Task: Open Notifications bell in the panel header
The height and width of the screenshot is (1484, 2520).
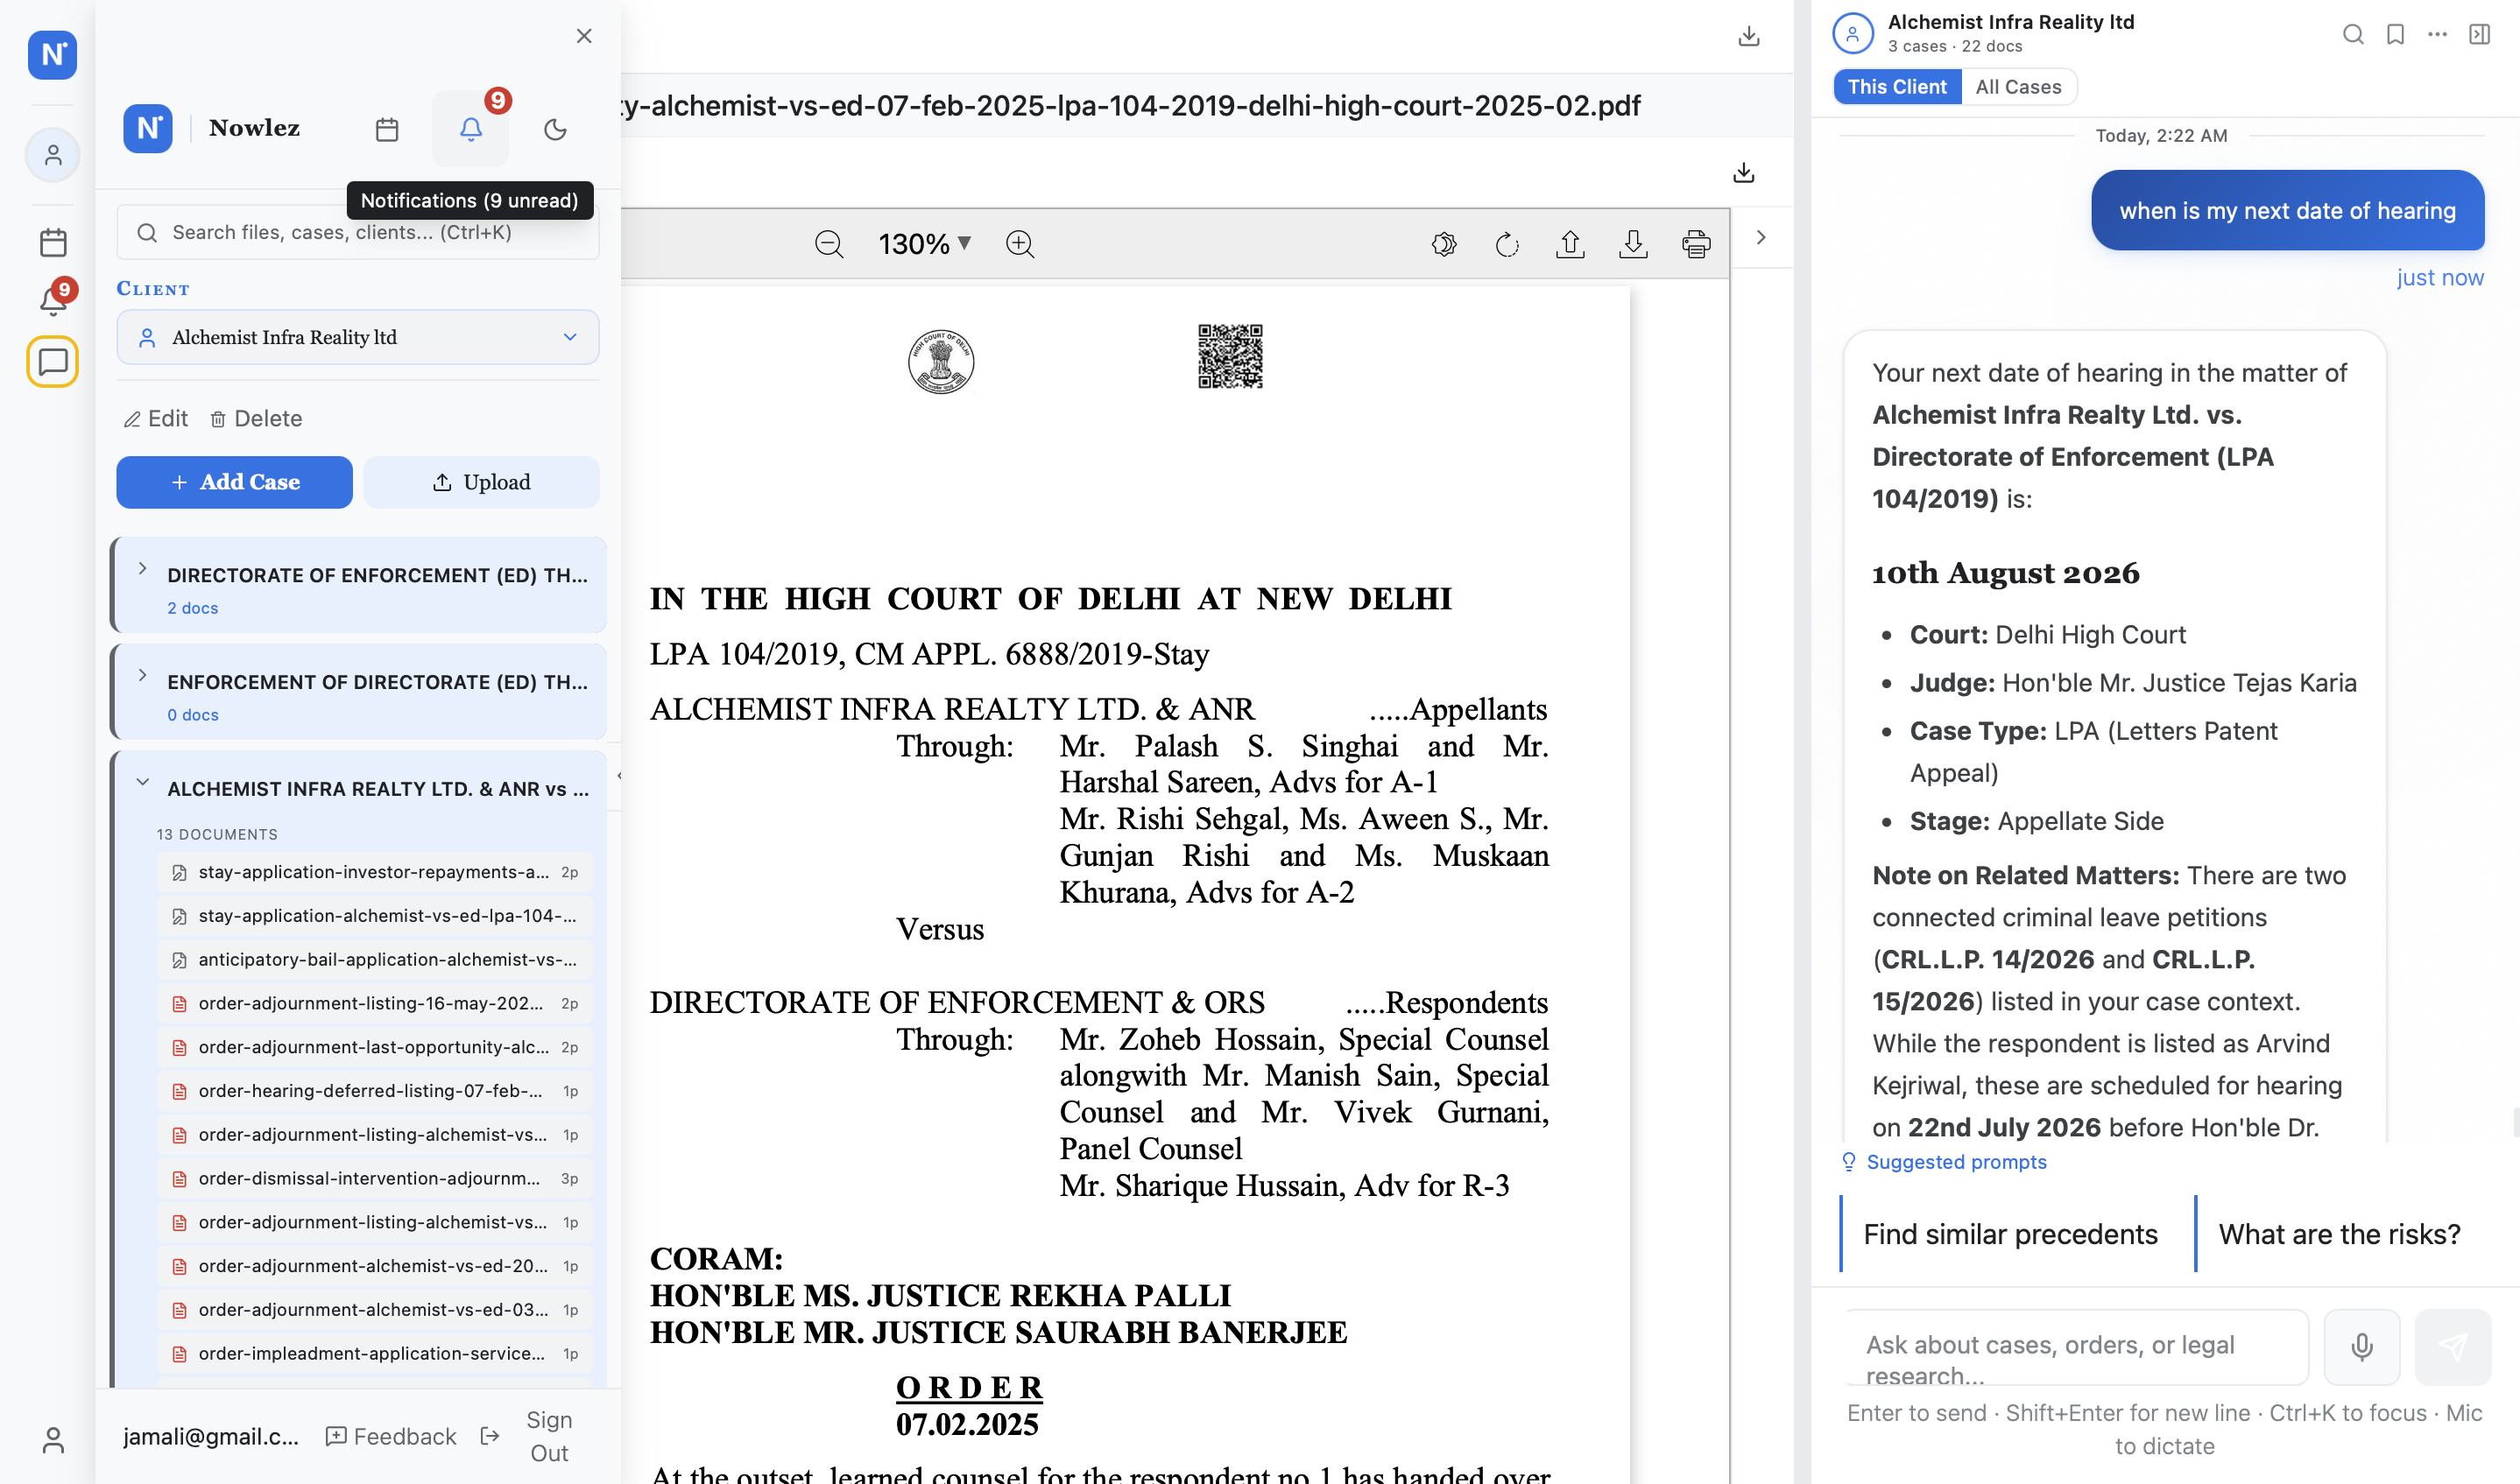Action: (470, 128)
